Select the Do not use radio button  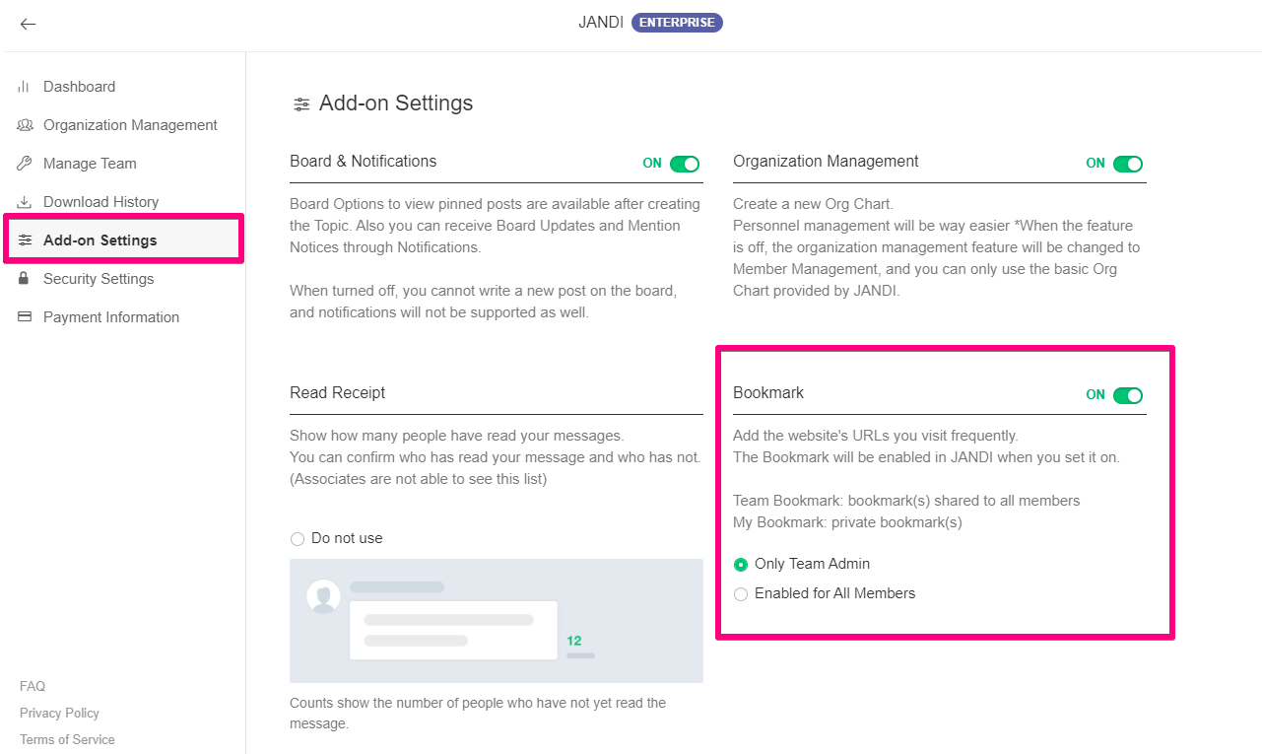298,539
